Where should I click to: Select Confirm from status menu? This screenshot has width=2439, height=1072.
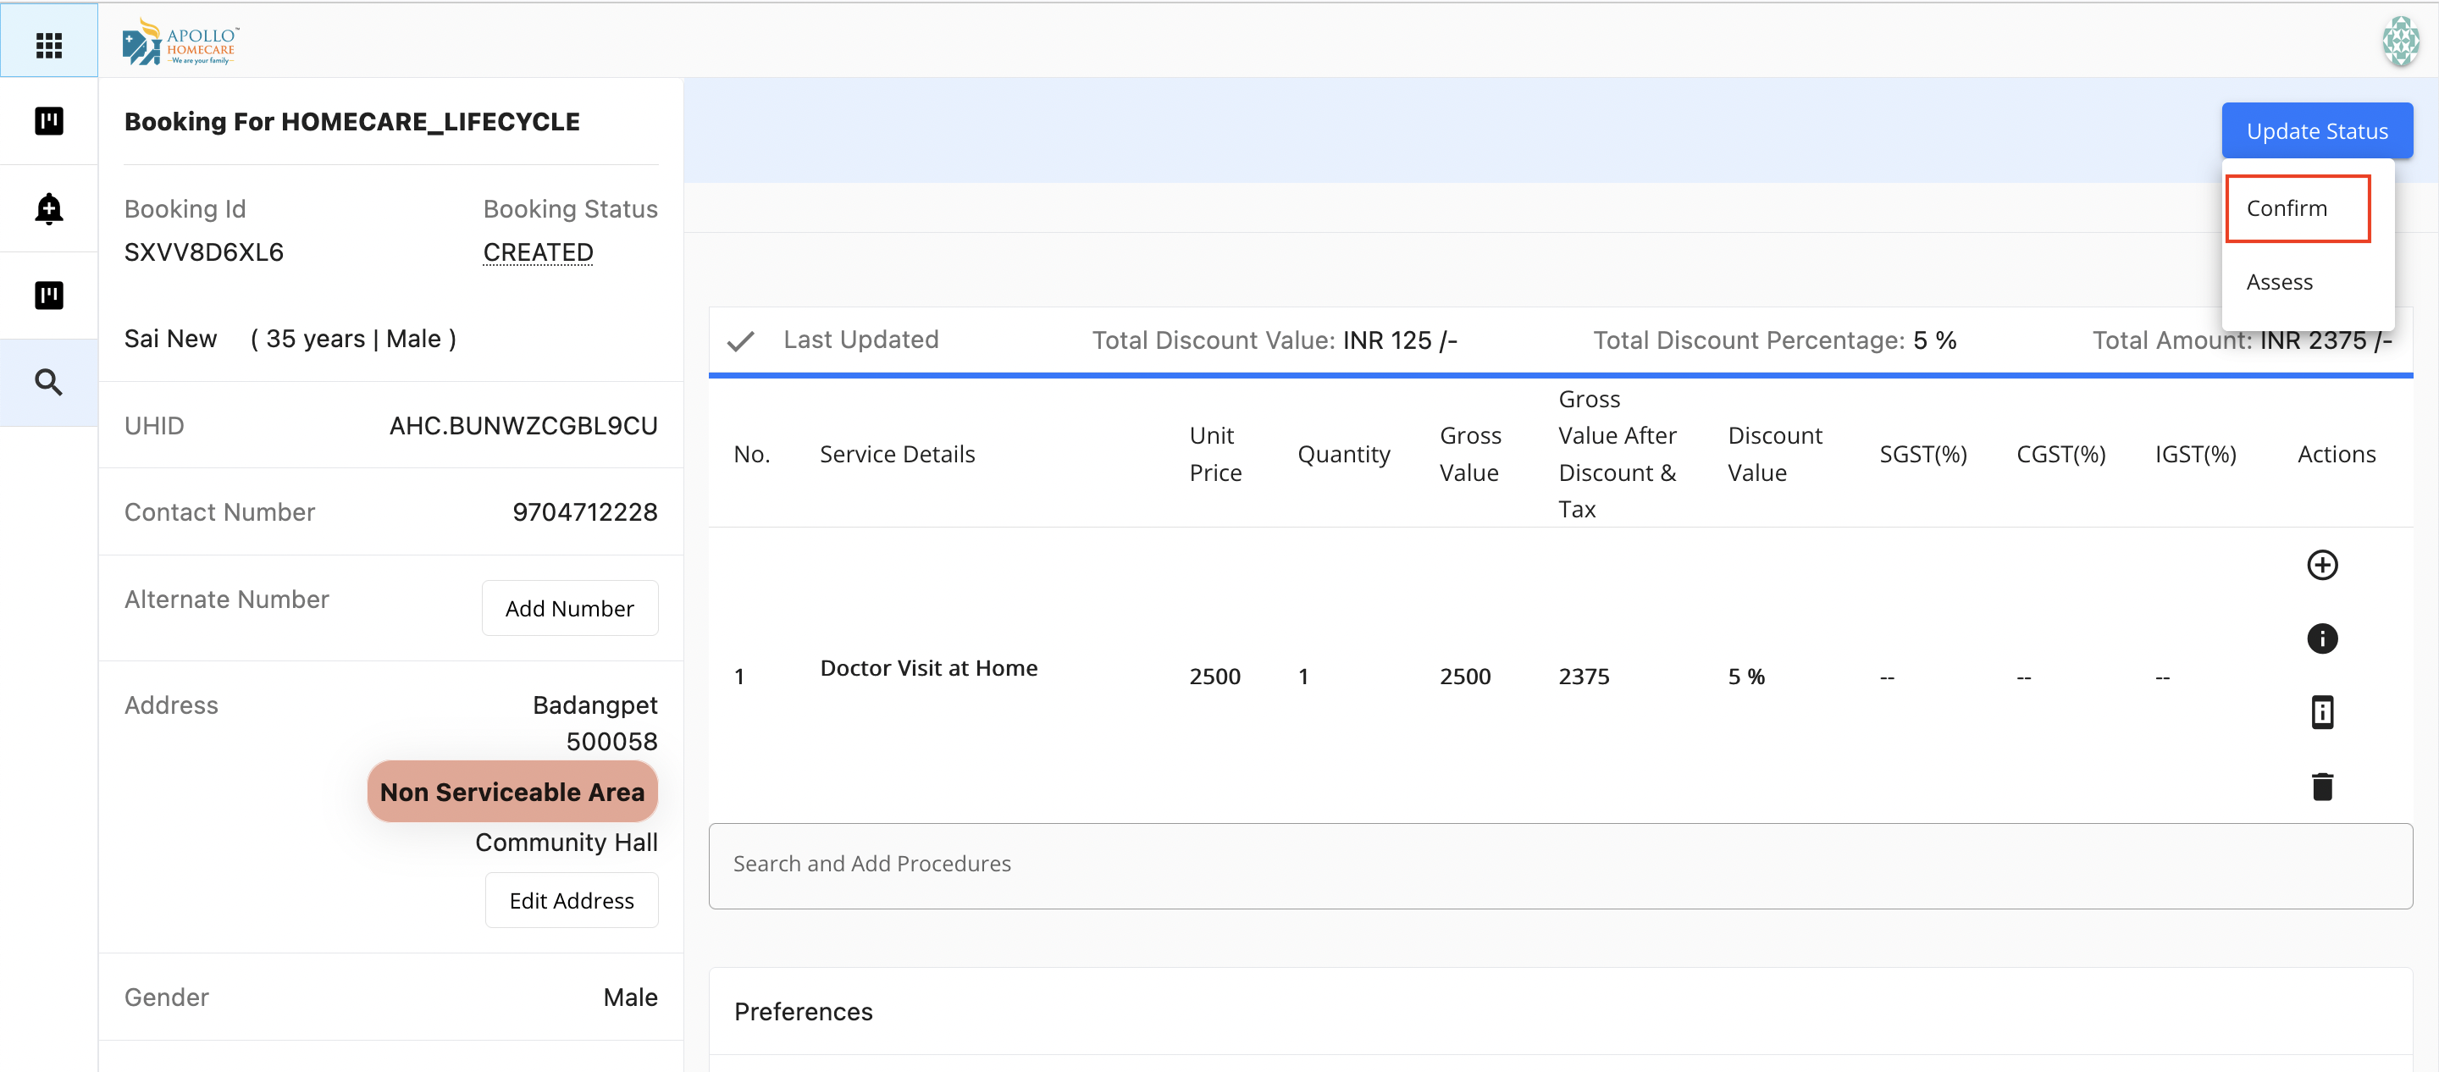tap(2297, 208)
